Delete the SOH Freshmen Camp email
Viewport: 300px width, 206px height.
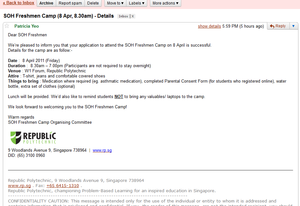[93, 3]
